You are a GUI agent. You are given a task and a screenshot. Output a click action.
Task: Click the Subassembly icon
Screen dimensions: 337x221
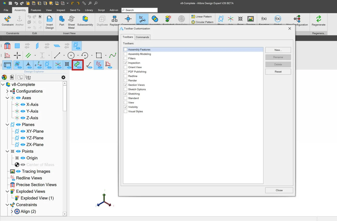tap(85, 21)
